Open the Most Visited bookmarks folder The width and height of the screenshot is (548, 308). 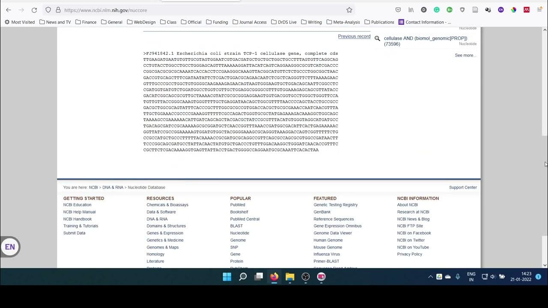19,22
